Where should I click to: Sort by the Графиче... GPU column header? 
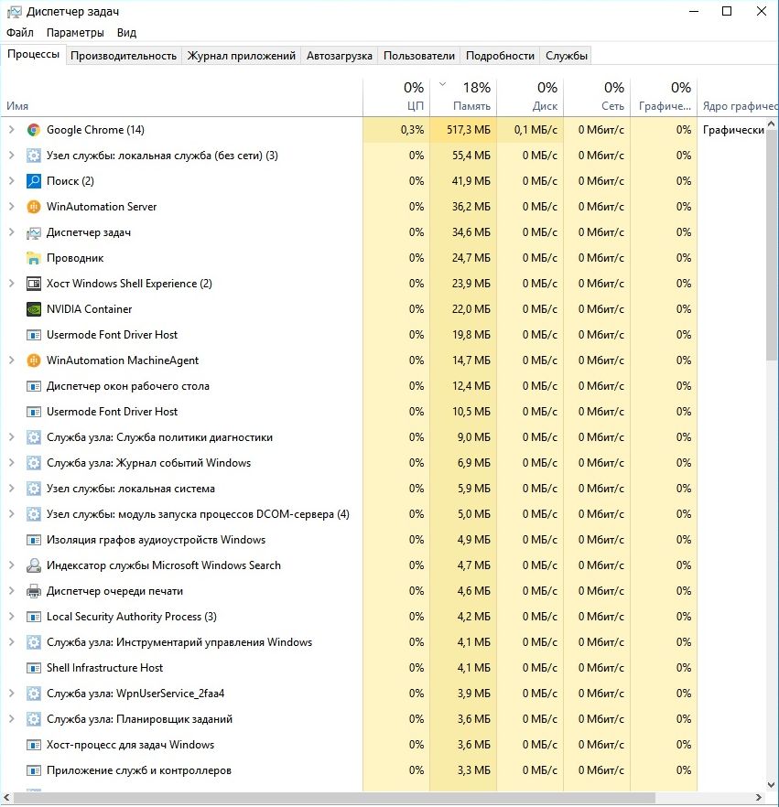pyautogui.click(x=665, y=98)
